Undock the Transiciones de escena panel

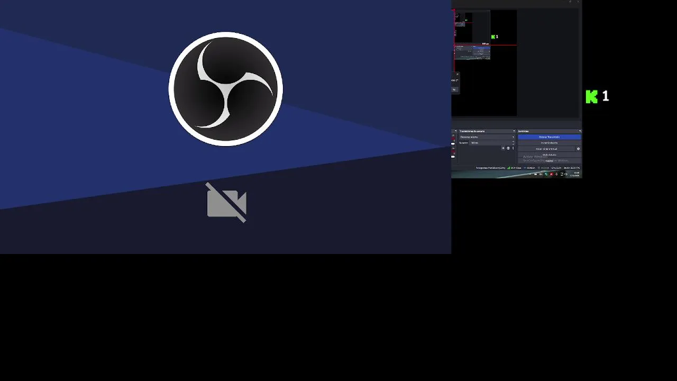pos(514,131)
